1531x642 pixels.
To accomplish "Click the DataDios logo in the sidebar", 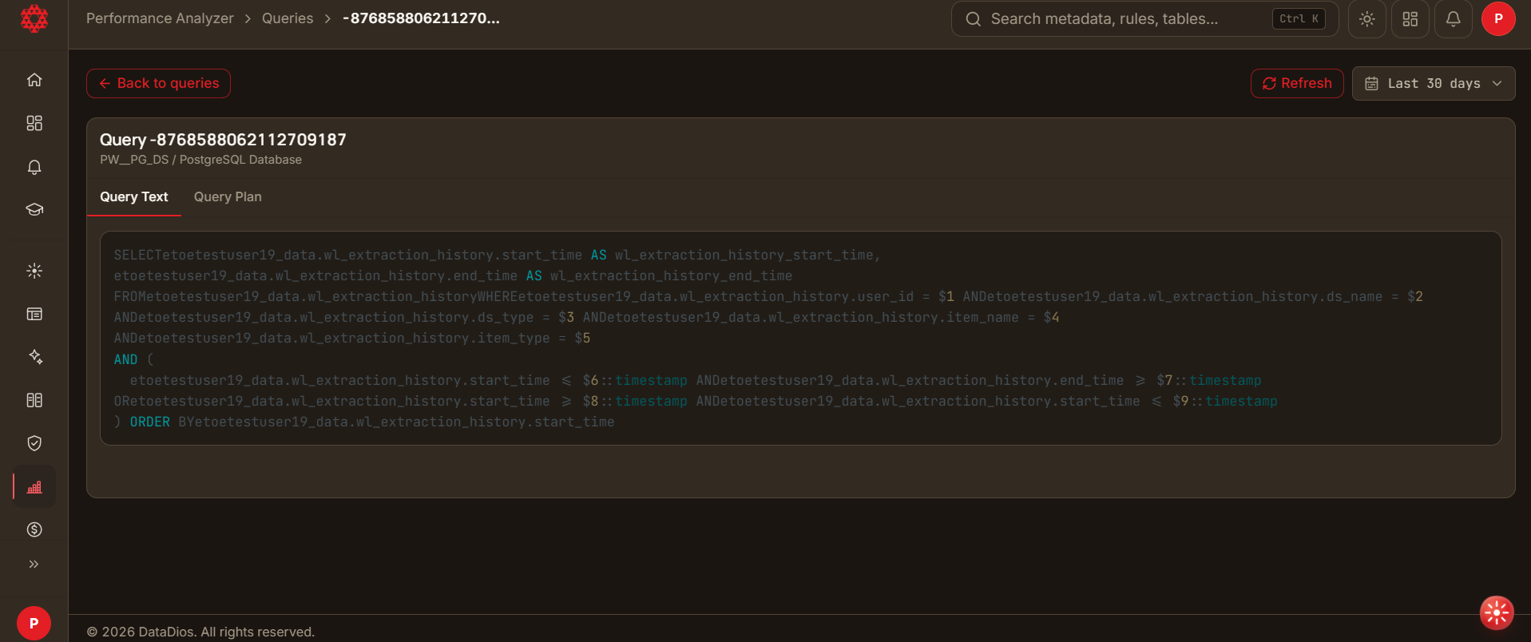I will (34, 18).
